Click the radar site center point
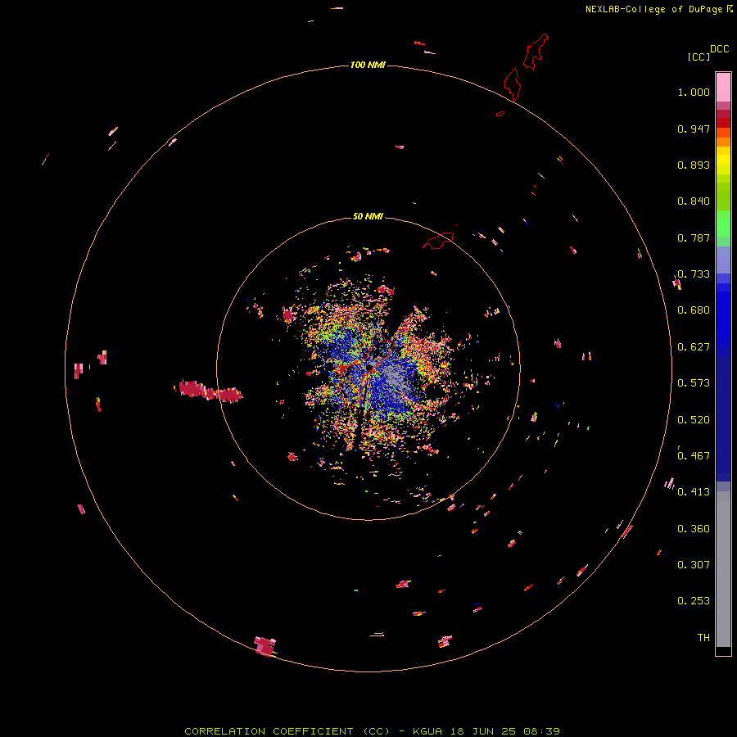The width and height of the screenshot is (737, 737). coord(370,366)
